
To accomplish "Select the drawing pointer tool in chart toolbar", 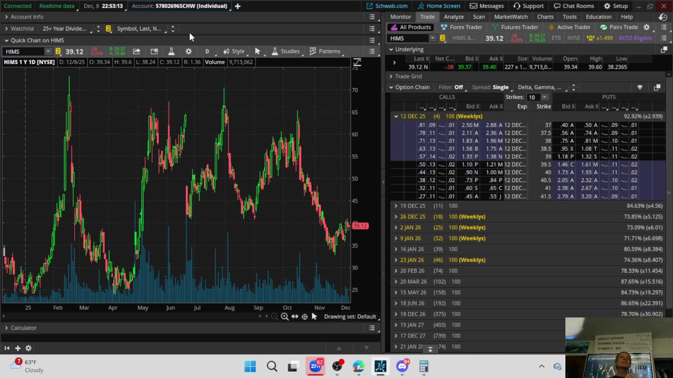I will [257, 51].
